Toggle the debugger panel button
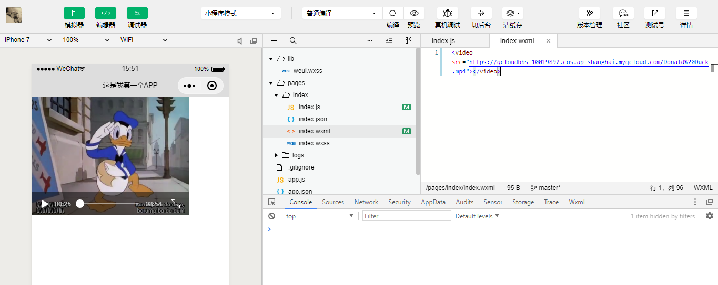This screenshot has height=285, width=718. pos(137,13)
